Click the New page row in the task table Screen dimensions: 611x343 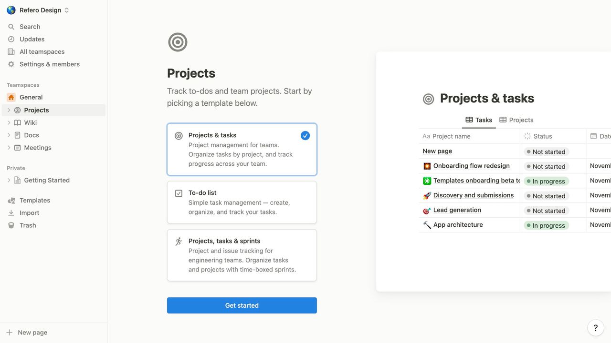tap(437, 151)
